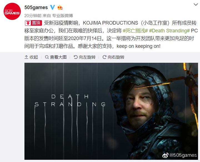The height and width of the screenshot is (162, 200).
Task: Rotate image left with 向左旋转
Action: [84, 57]
